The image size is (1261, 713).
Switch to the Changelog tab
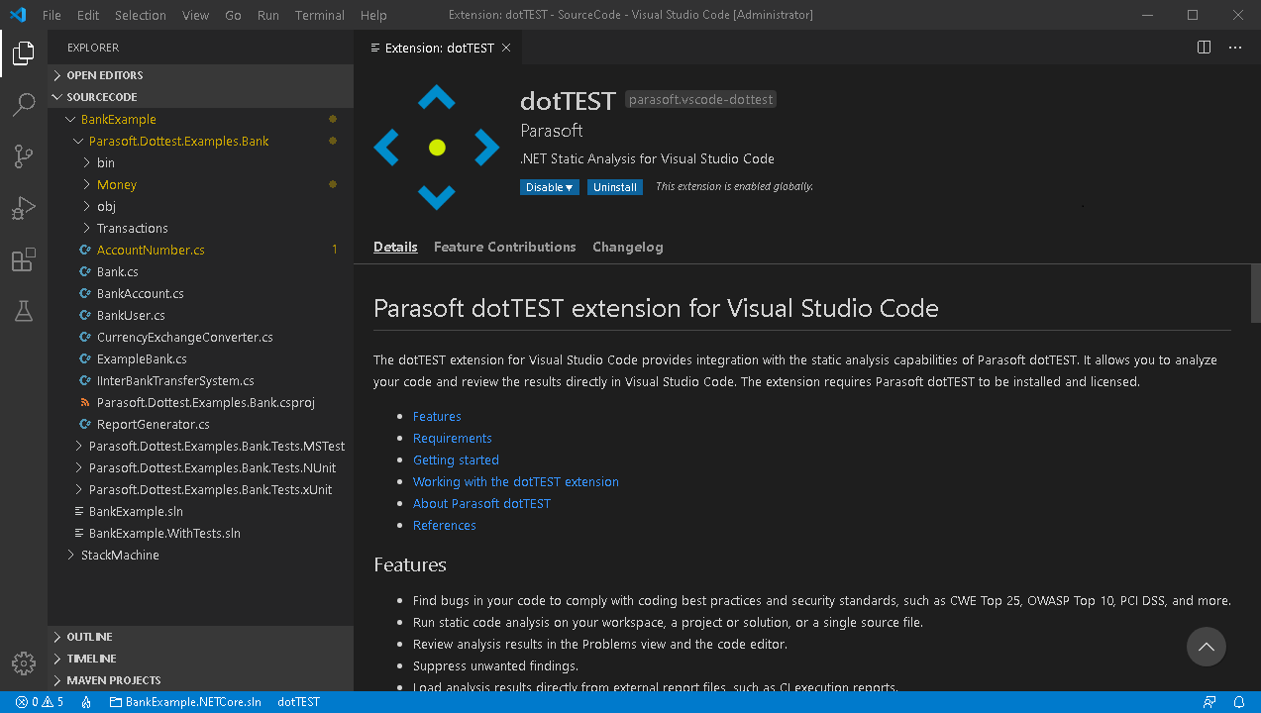(x=627, y=247)
